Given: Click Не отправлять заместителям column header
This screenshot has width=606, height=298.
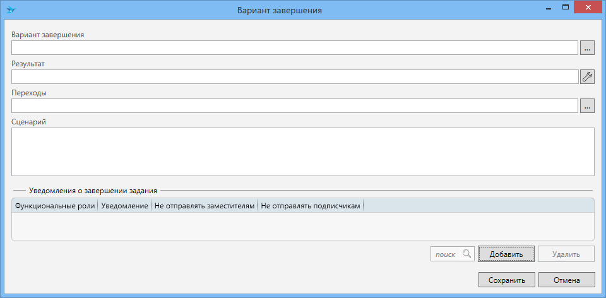Looking at the screenshot, I should coord(205,206).
